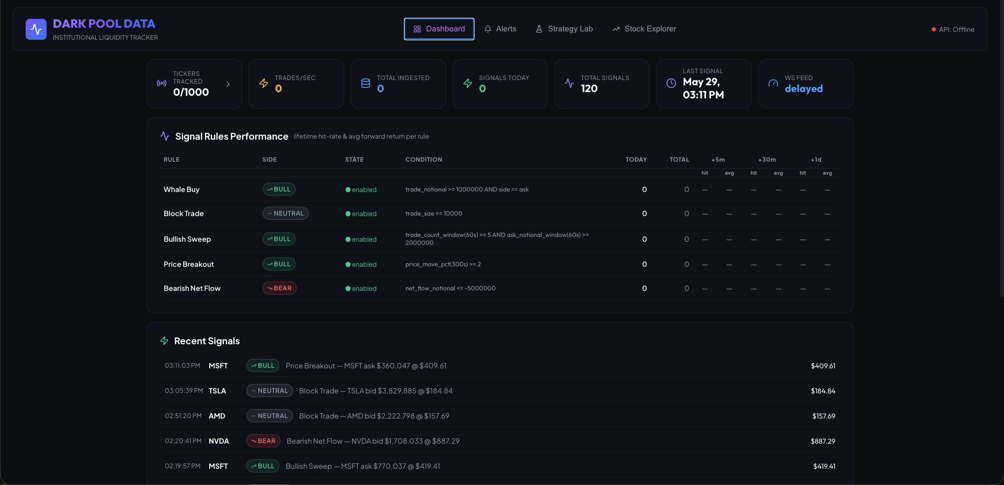The height and width of the screenshot is (485, 1004).
Task: Select the Price Breakout rule name
Action: click(x=189, y=264)
